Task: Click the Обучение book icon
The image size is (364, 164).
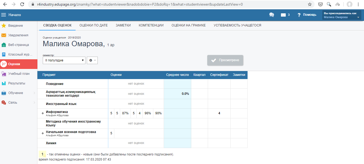Action: (4, 93)
